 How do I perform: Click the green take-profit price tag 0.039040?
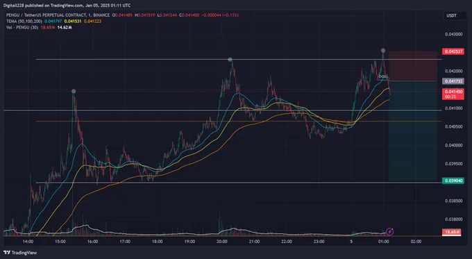pos(453,181)
